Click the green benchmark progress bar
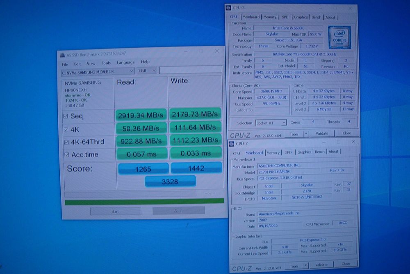Viewport: 410px width, 274px height. [145, 201]
